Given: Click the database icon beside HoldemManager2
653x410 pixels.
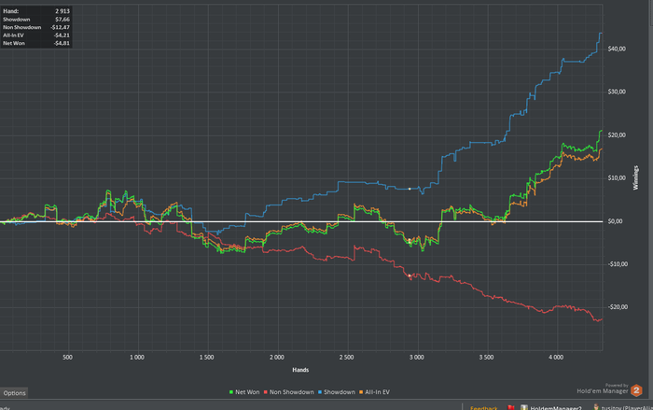Looking at the screenshot, I should (524, 407).
